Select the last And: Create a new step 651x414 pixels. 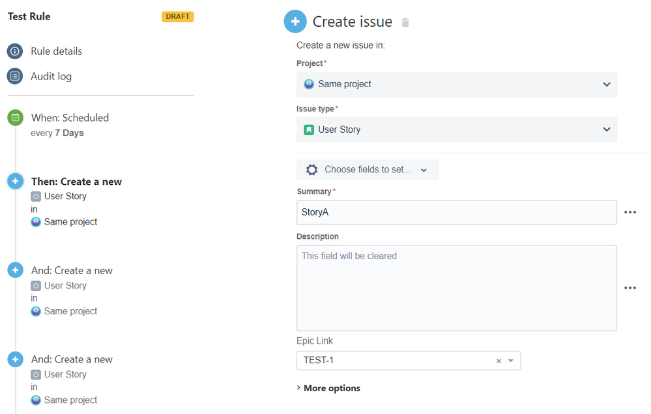pos(72,359)
